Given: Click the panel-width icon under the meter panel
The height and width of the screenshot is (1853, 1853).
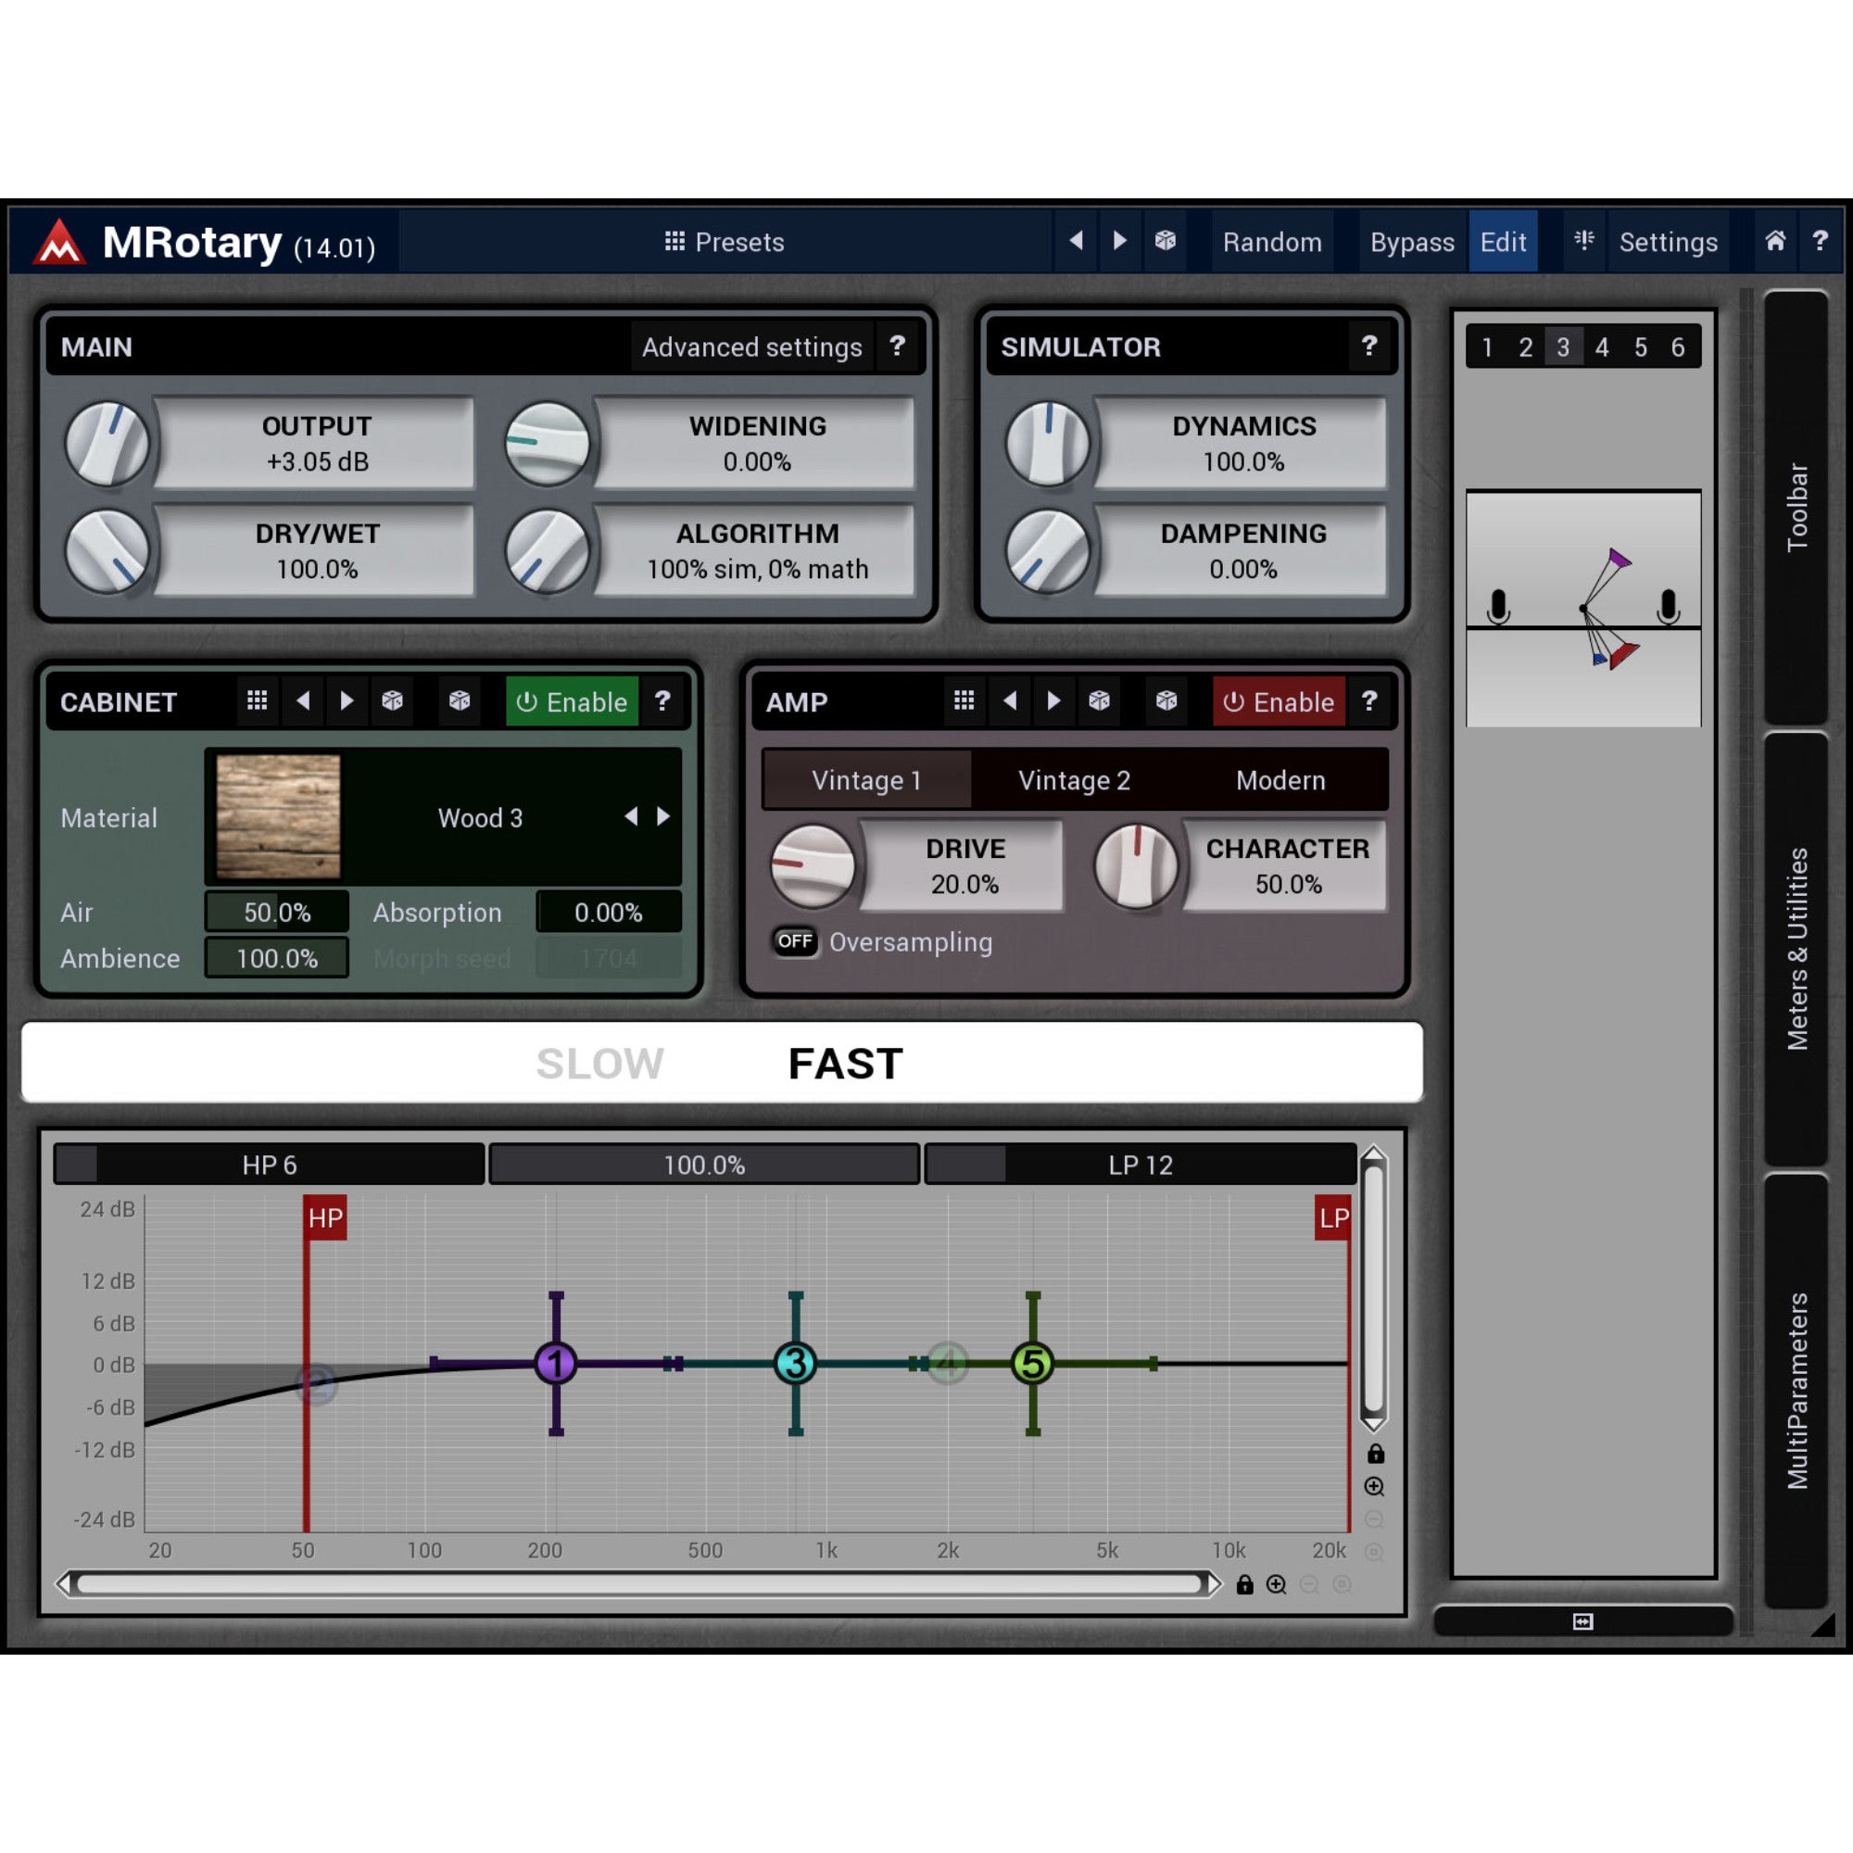Looking at the screenshot, I should click(1582, 1622).
